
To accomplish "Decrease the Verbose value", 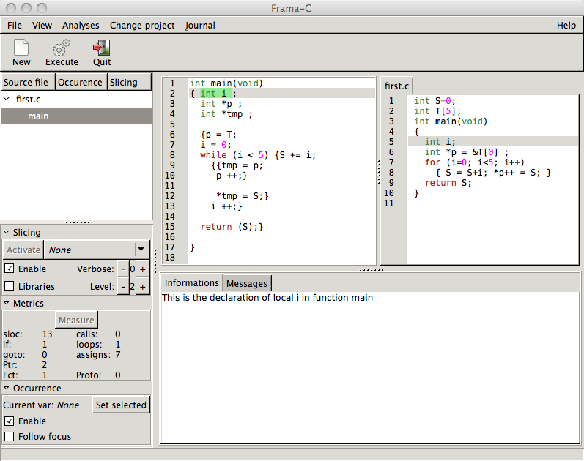I will (x=123, y=269).
